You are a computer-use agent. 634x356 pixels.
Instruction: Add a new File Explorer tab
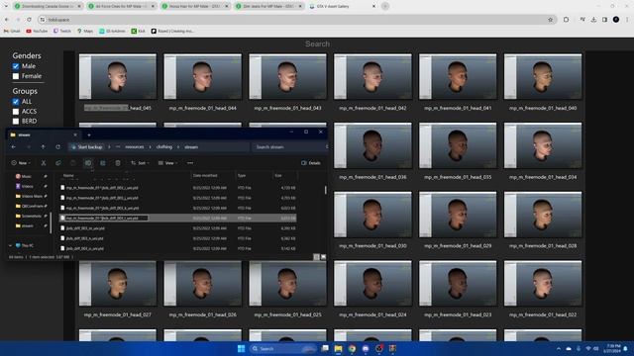click(89, 134)
